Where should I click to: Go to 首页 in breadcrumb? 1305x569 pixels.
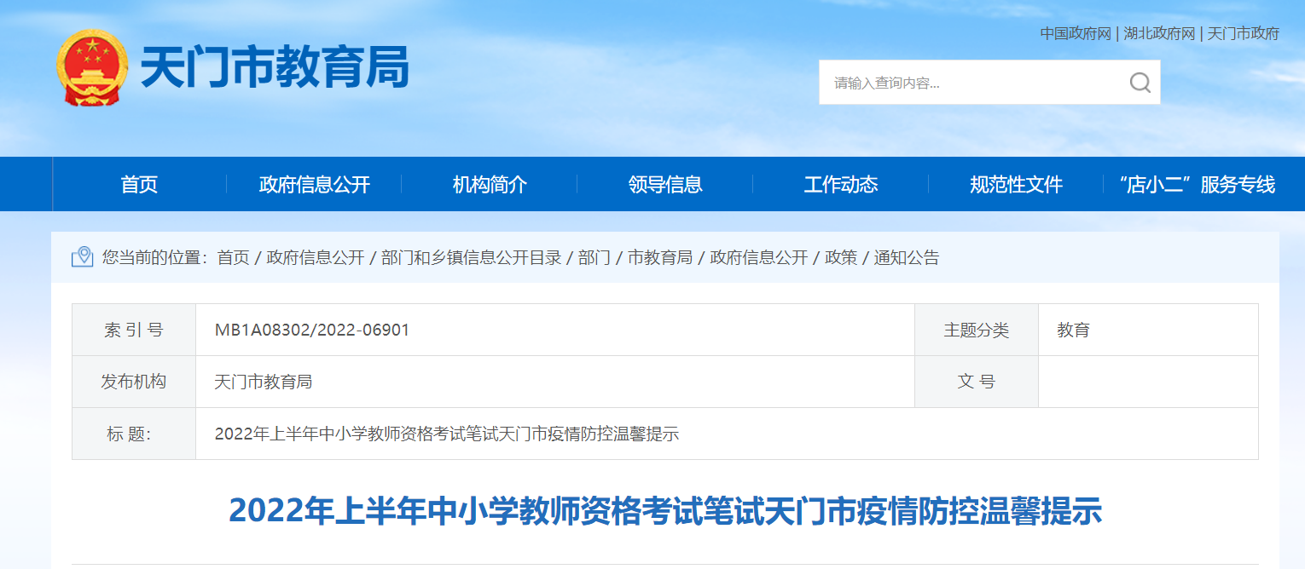coord(233,257)
